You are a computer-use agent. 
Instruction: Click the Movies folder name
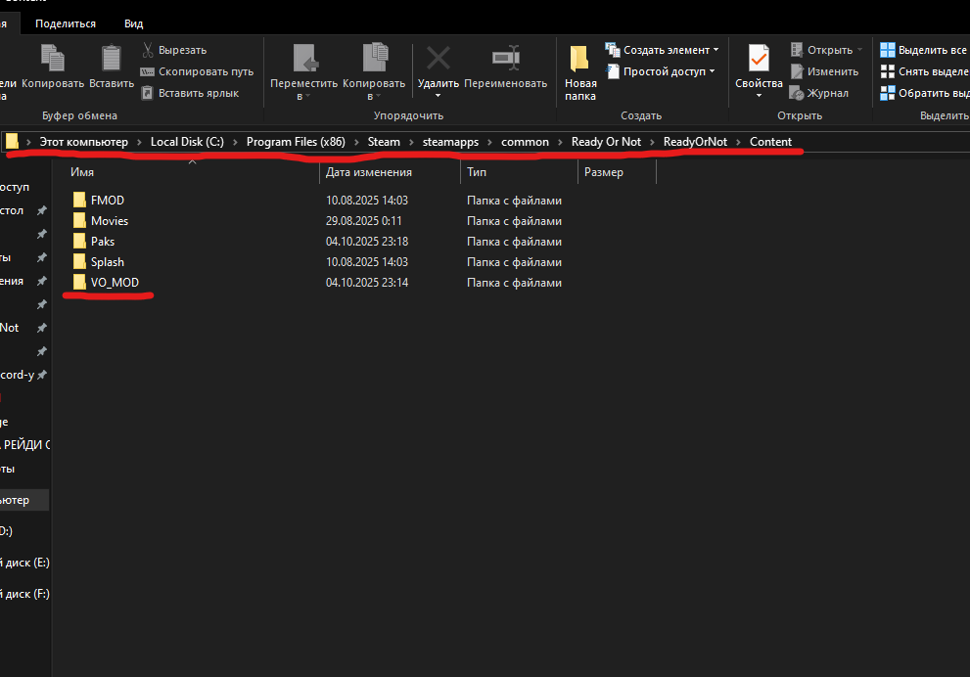coord(110,221)
